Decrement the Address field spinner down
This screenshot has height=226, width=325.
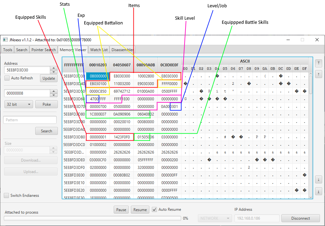pos(54,72)
